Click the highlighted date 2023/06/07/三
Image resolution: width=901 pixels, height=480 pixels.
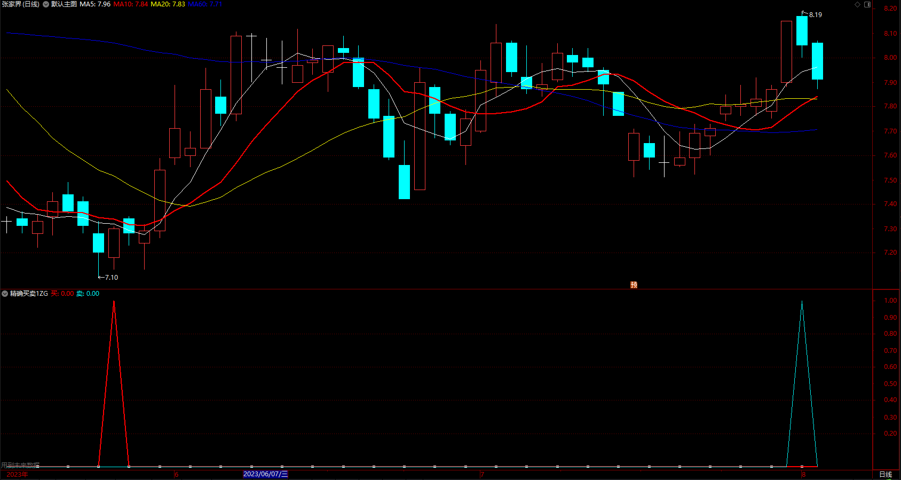[x=265, y=474]
